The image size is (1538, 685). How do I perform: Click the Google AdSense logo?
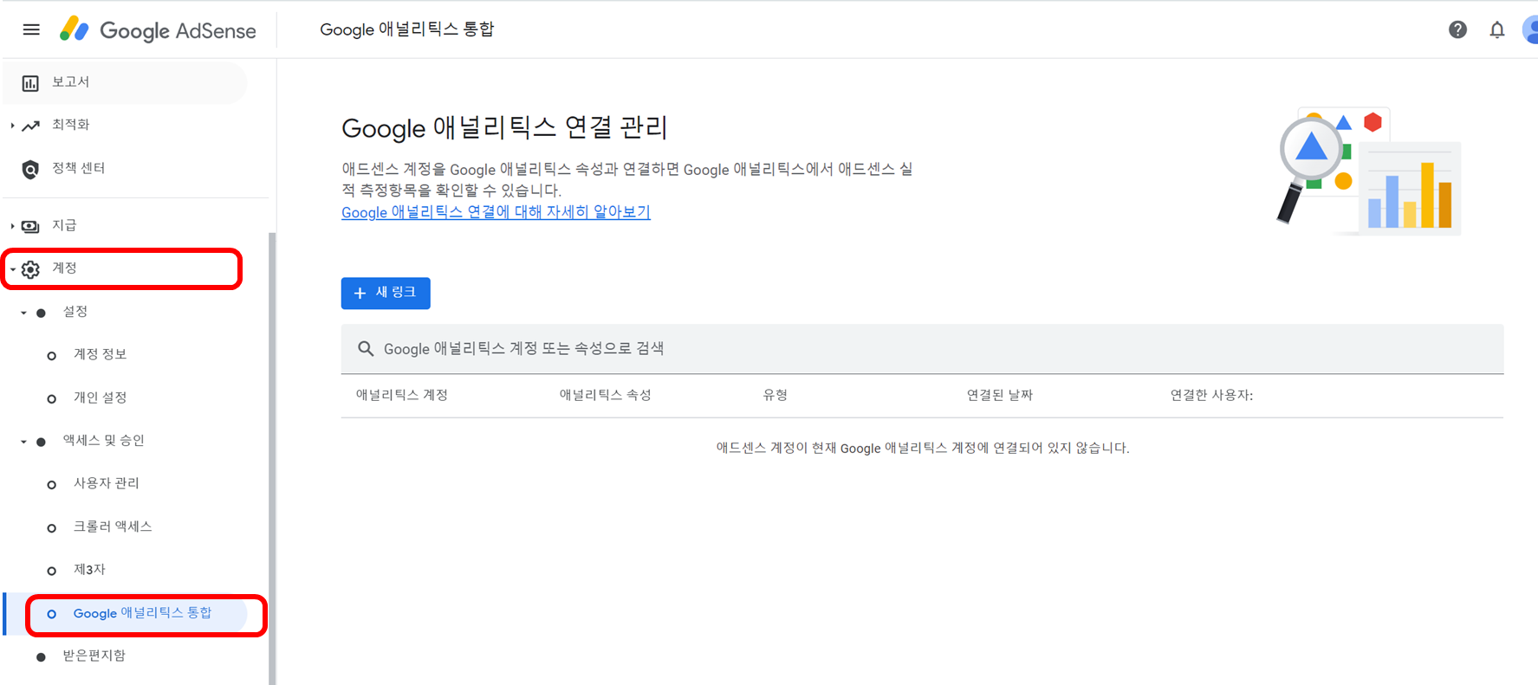point(158,29)
